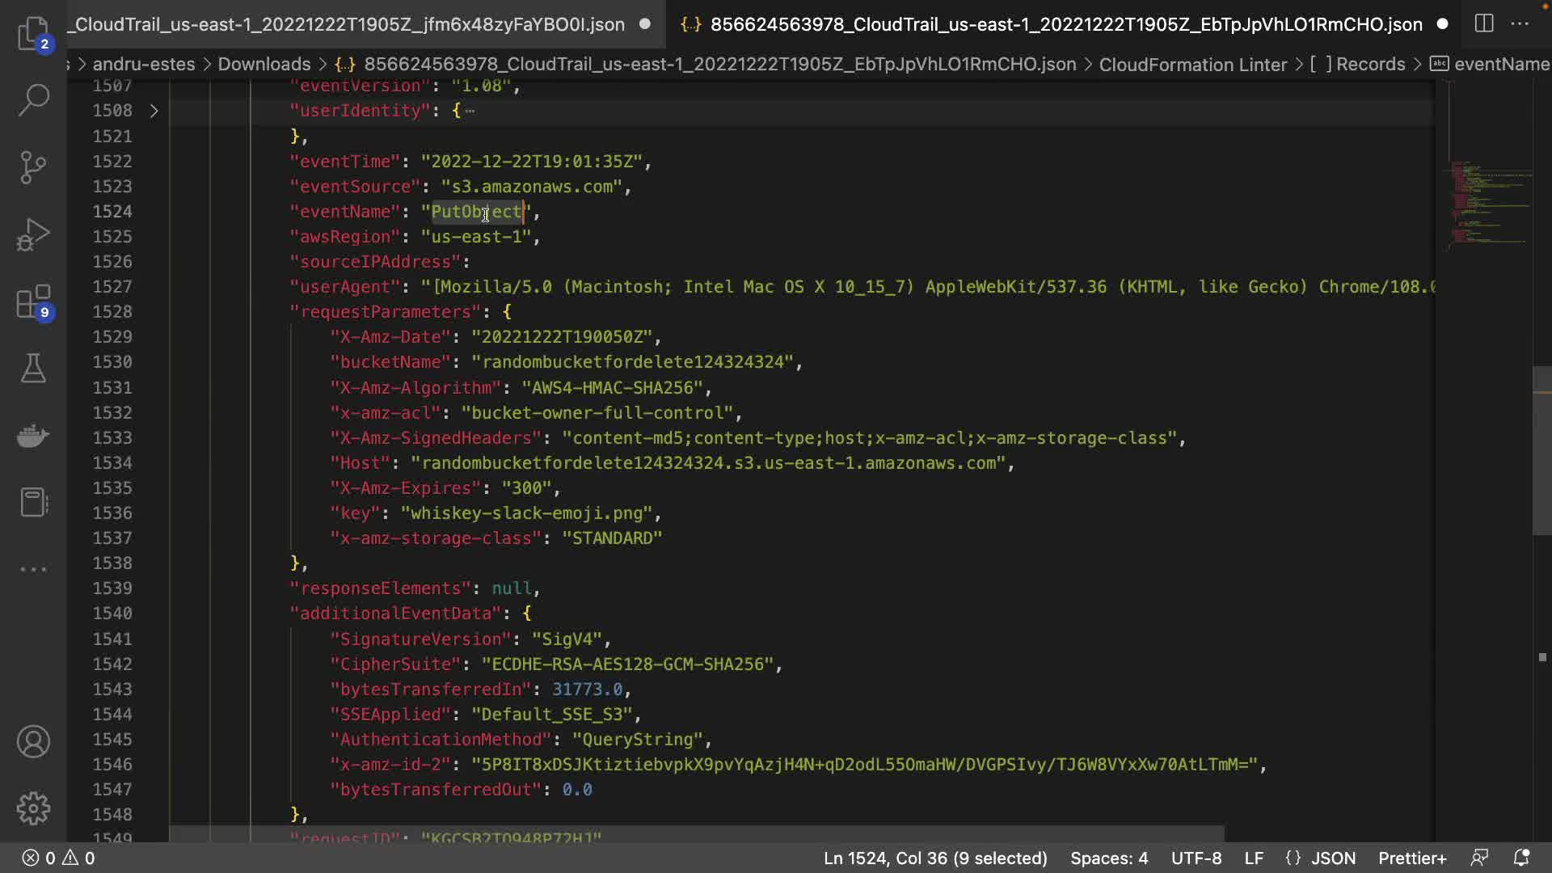Open the Manage gear menu

click(33, 808)
